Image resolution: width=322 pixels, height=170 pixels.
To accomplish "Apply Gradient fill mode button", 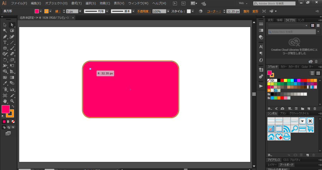I will click(x=8, y=122).
